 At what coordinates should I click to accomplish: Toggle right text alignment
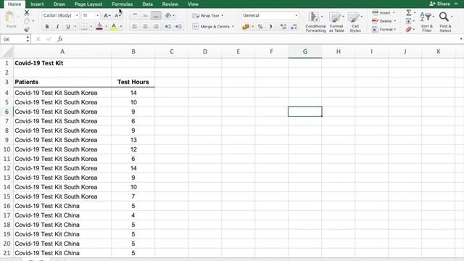pyautogui.click(x=156, y=27)
